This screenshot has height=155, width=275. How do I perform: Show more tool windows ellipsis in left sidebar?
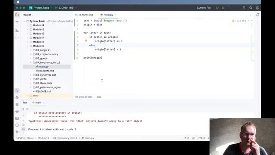[x=17, y=37]
